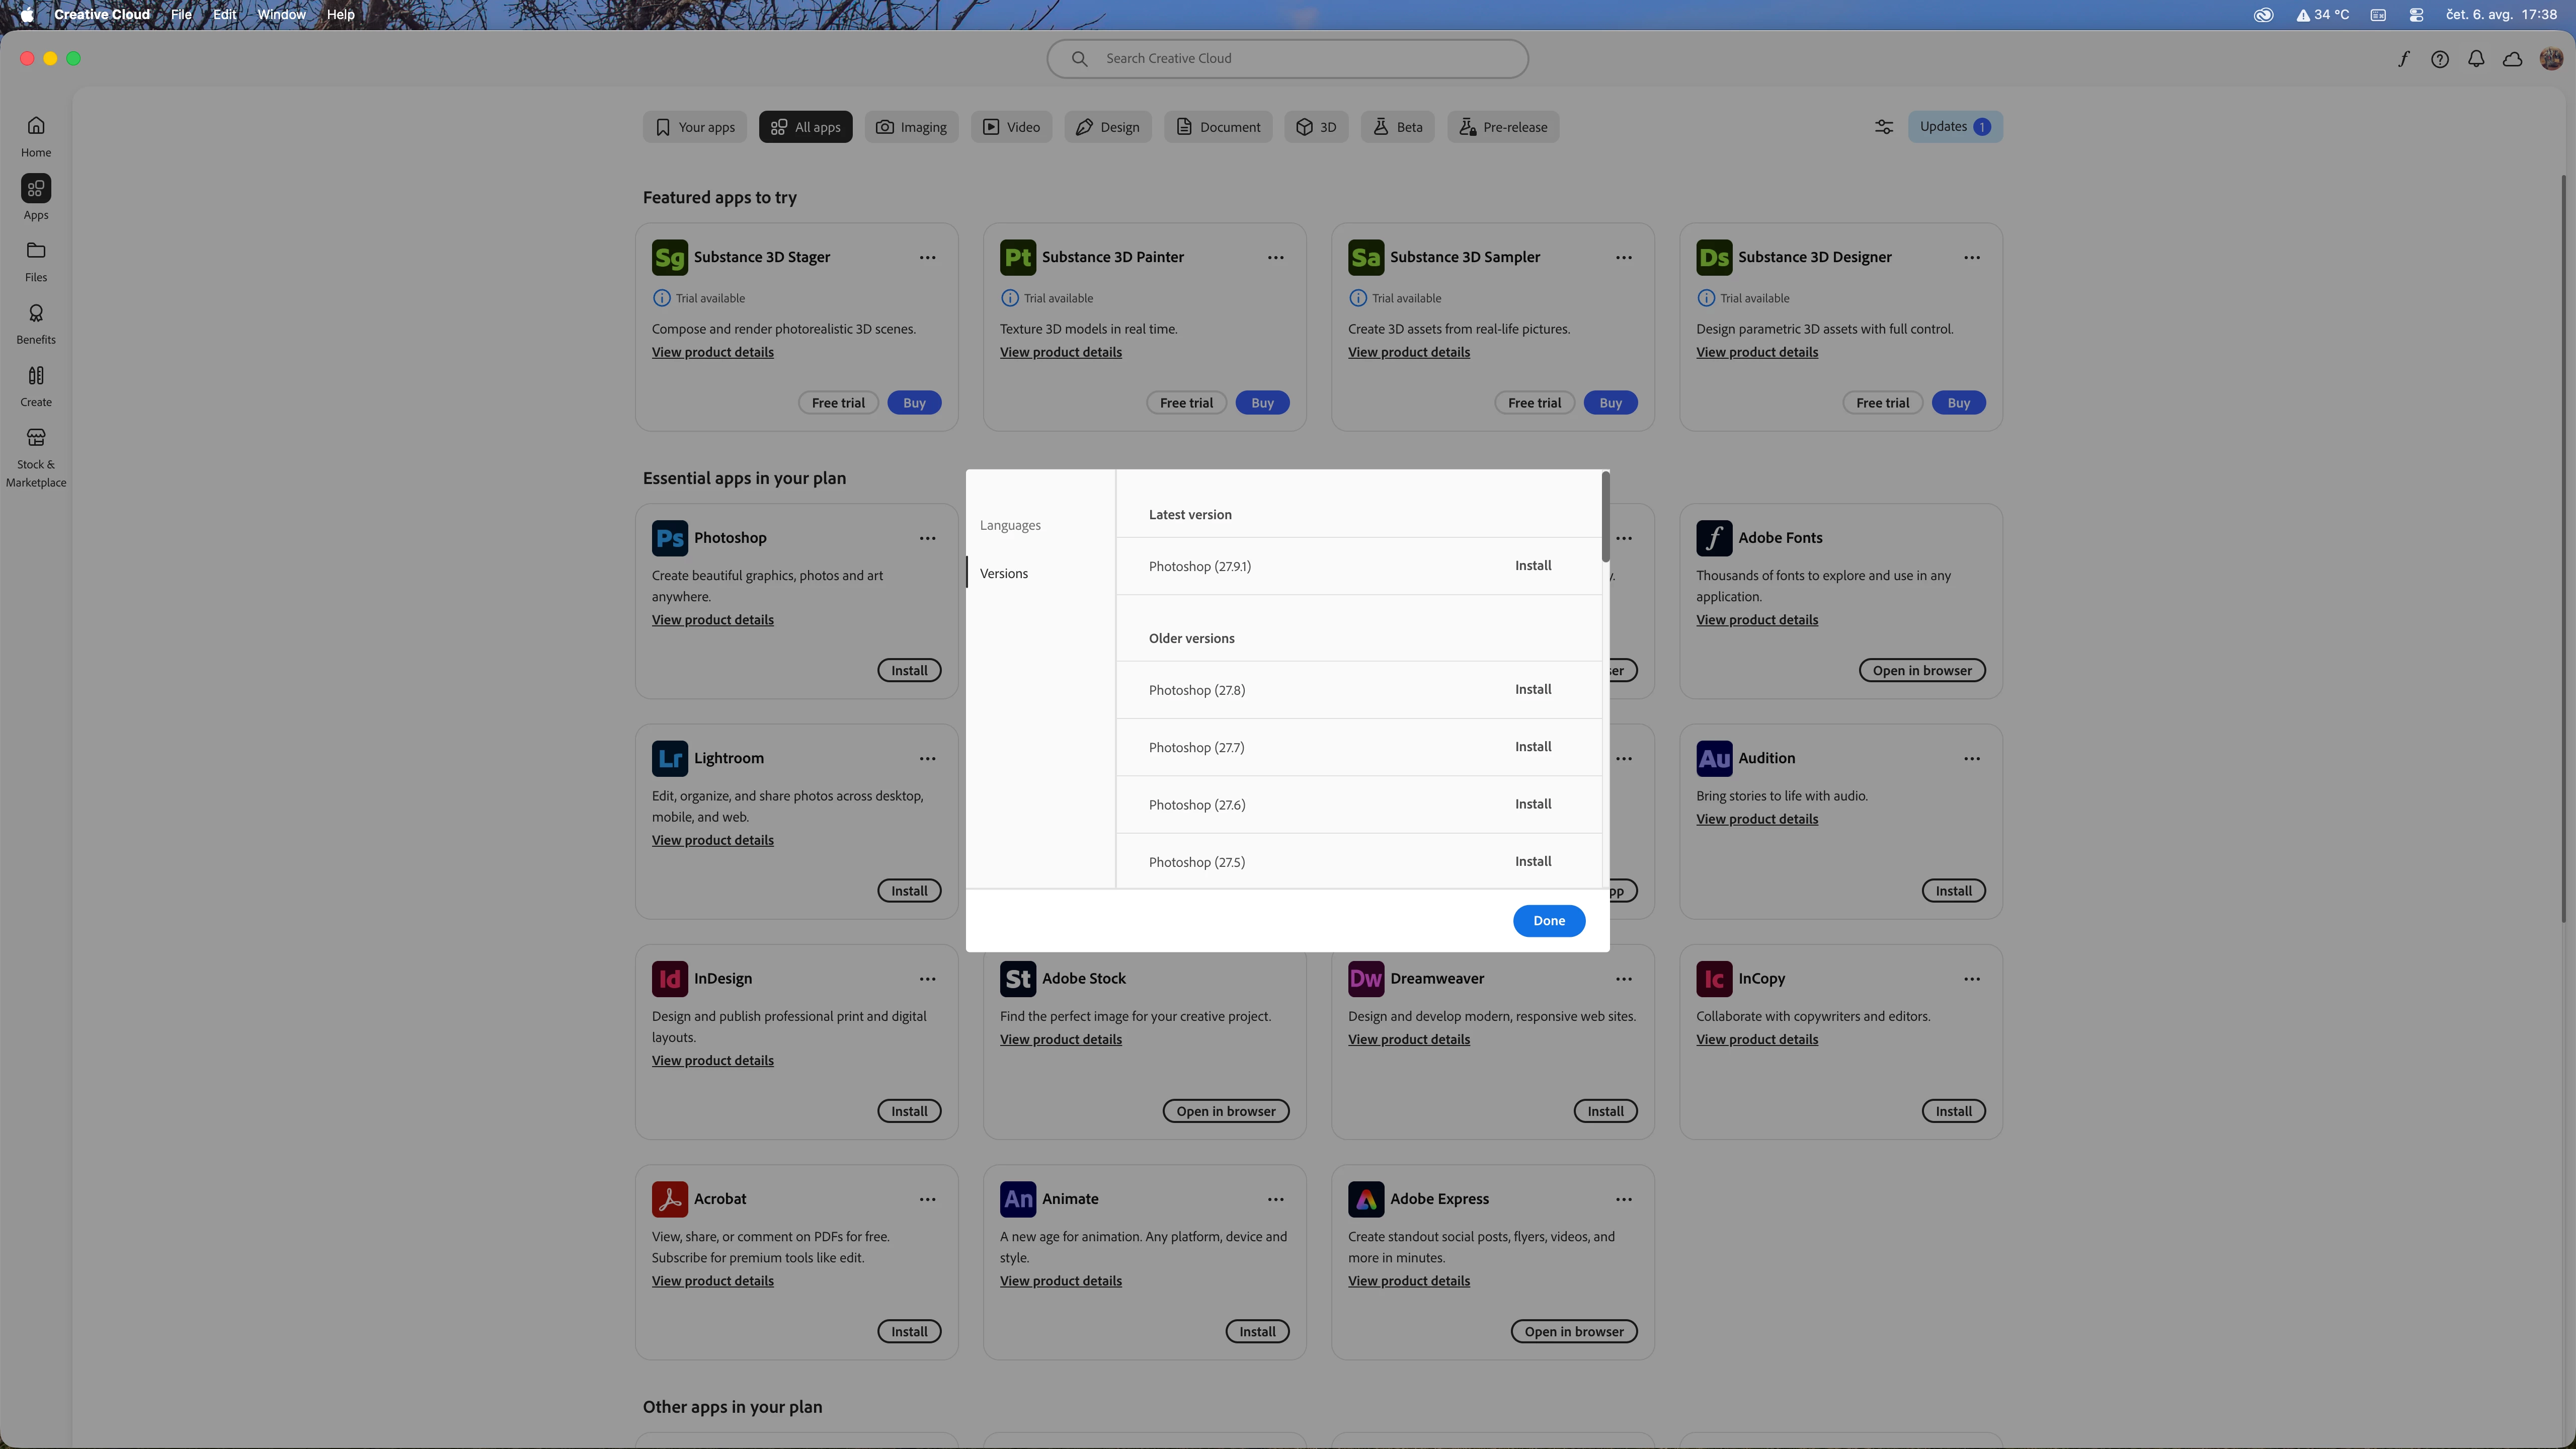This screenshot has height=1449, width=2576.
Task: Click the Substance 3D Stager app icon
Action: (x=670, y=258)
